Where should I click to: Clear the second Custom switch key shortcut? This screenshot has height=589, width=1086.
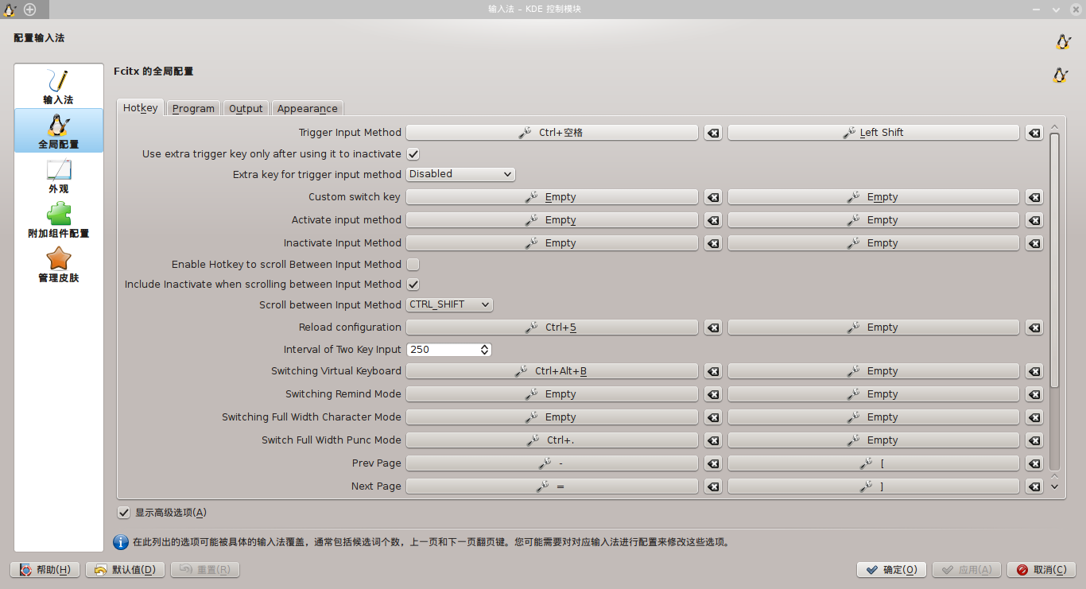click(1034, 197)
